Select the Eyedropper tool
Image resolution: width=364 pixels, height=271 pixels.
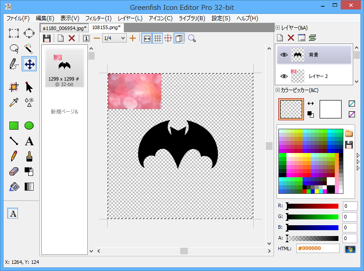tap(14, 102)
